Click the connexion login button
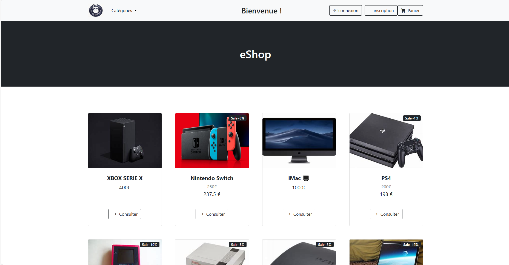This screenshot has height=265, width=509. pyautogui.click(x=345, y=10)
